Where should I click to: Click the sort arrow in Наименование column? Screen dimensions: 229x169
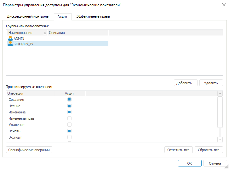click(45, 33)
